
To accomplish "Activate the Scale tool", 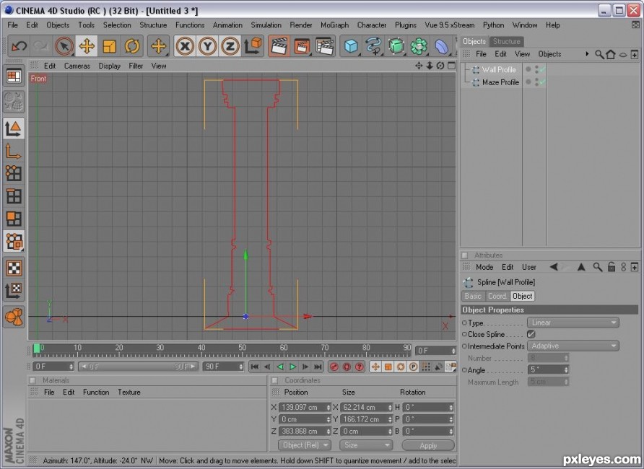I will pyautogui.click(x=109, y=46).
